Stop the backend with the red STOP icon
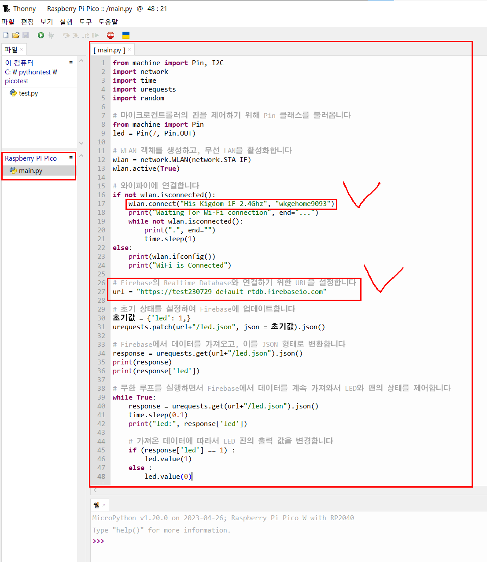The image size is (487, 562). tap(111, 35)
